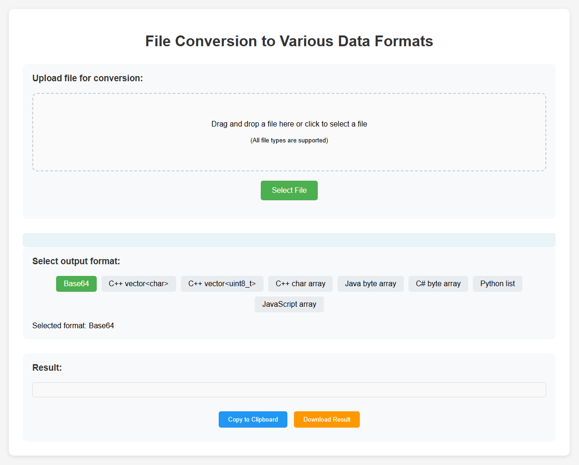Choose the Python list format
Image resolution: width=579 pixels, height=465 pixels.
click(x=498, y=284)
